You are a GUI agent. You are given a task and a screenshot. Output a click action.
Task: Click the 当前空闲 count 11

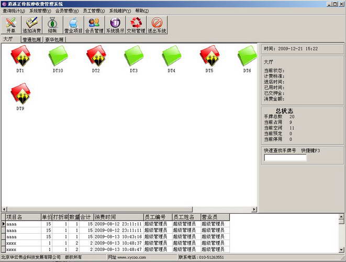pos(292,128)
